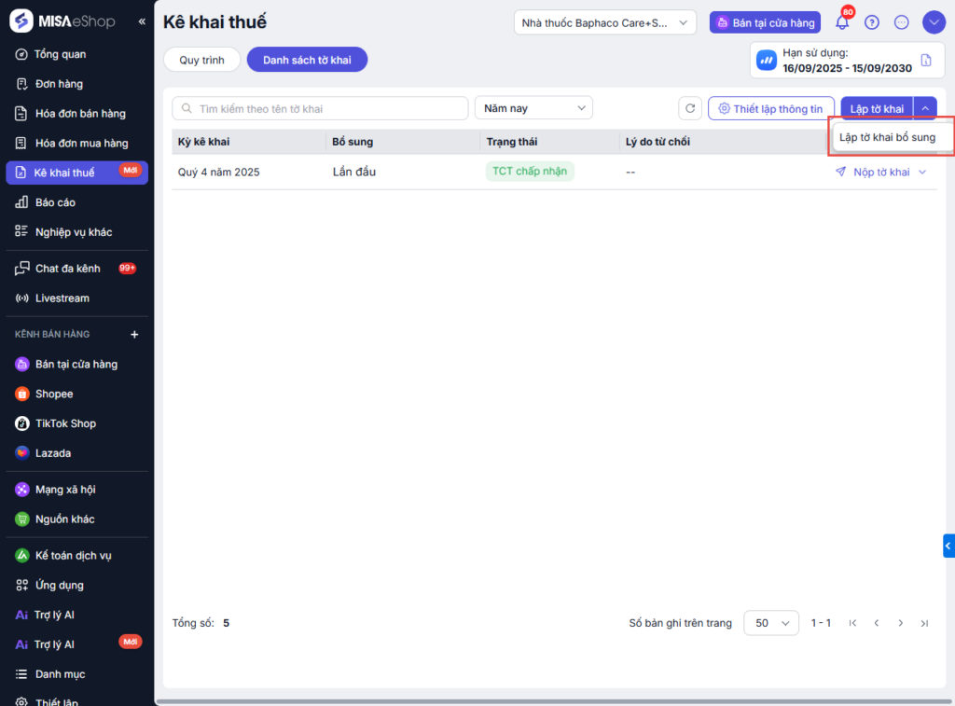The width and height of the screenshot is (955, 706).
Task: Open the Đơn hàng orders icon
Action: [21, 84]
